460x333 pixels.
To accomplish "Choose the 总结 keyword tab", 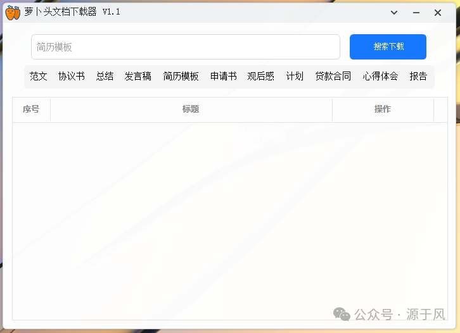I will click(x=105, y=76).
